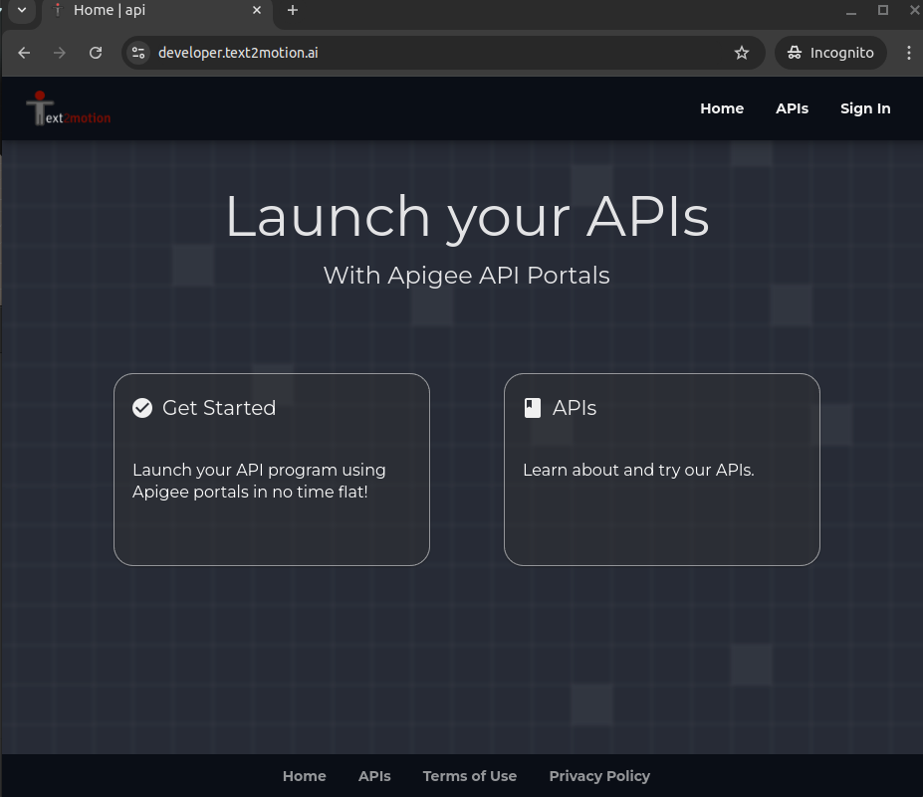Open the site information icon in address bar
This screenshot has width=923, height=797.
coord(138,53)
